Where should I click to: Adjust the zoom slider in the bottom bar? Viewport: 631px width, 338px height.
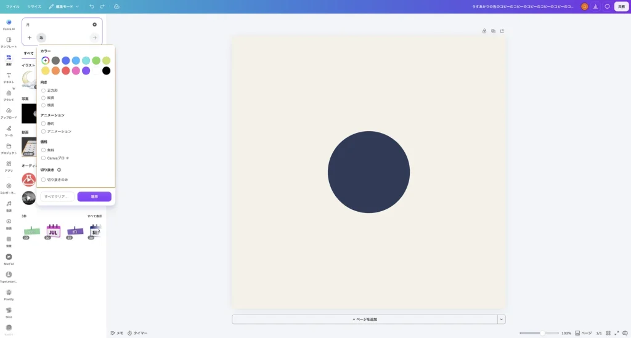click(x=539, y=333)
